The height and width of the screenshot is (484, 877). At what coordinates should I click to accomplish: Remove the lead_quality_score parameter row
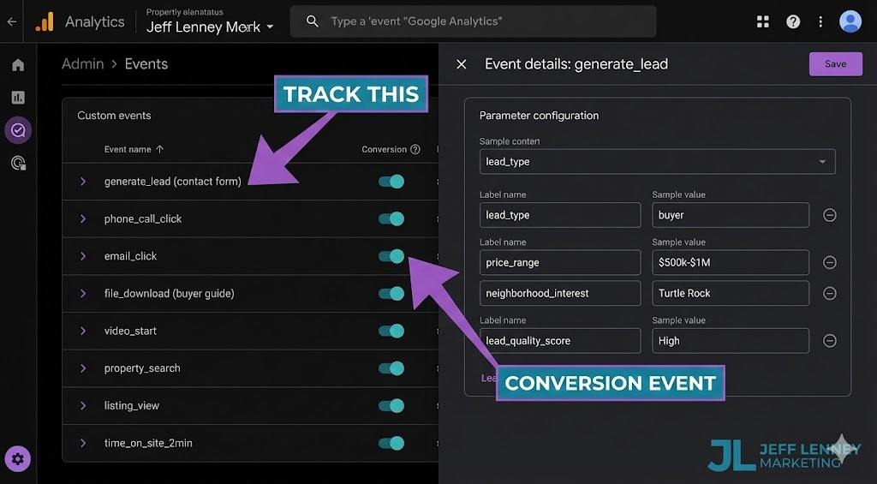[x=829, y=341]
